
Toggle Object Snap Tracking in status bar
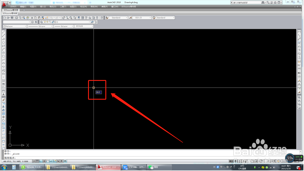click(x=51, y=161)
